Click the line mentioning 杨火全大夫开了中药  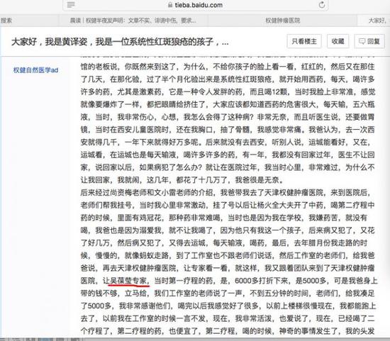(x=228, y=205)
